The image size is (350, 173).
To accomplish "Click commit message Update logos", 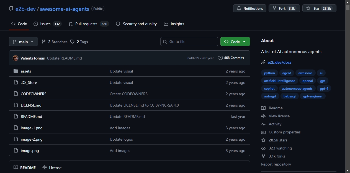I will coord(121,139).
